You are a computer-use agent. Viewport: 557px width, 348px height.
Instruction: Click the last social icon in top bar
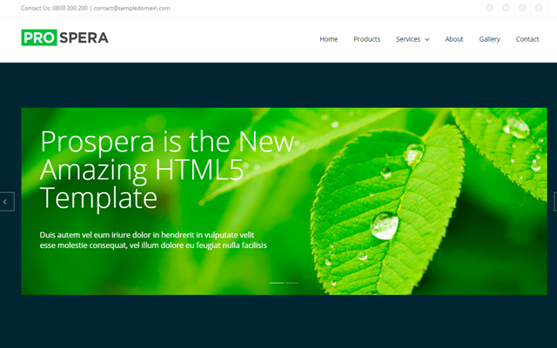538,8
